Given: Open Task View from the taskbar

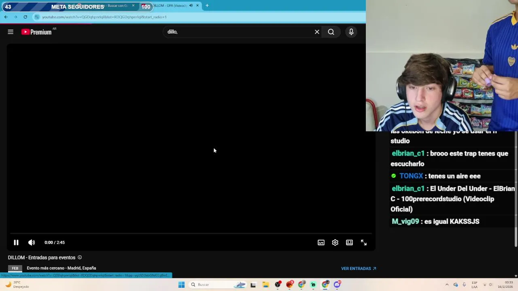Looking at the screenshot, I should click(253, 285).
